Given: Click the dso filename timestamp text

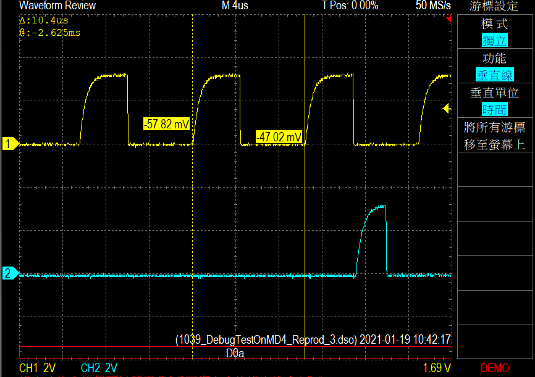Looking at the screenshot, I should tap(313, 339).
